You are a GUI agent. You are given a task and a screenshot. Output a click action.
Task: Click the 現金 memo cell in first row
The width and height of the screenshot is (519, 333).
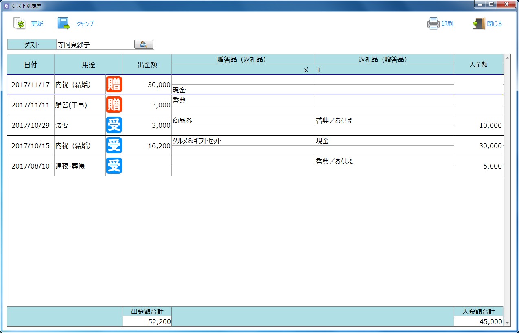click(x=312, y=90)
